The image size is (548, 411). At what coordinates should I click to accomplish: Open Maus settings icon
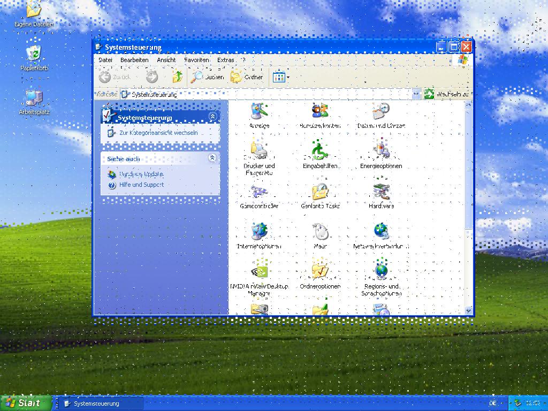point(320,236)
